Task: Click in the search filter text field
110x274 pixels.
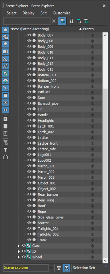Action: pos(27,21)
